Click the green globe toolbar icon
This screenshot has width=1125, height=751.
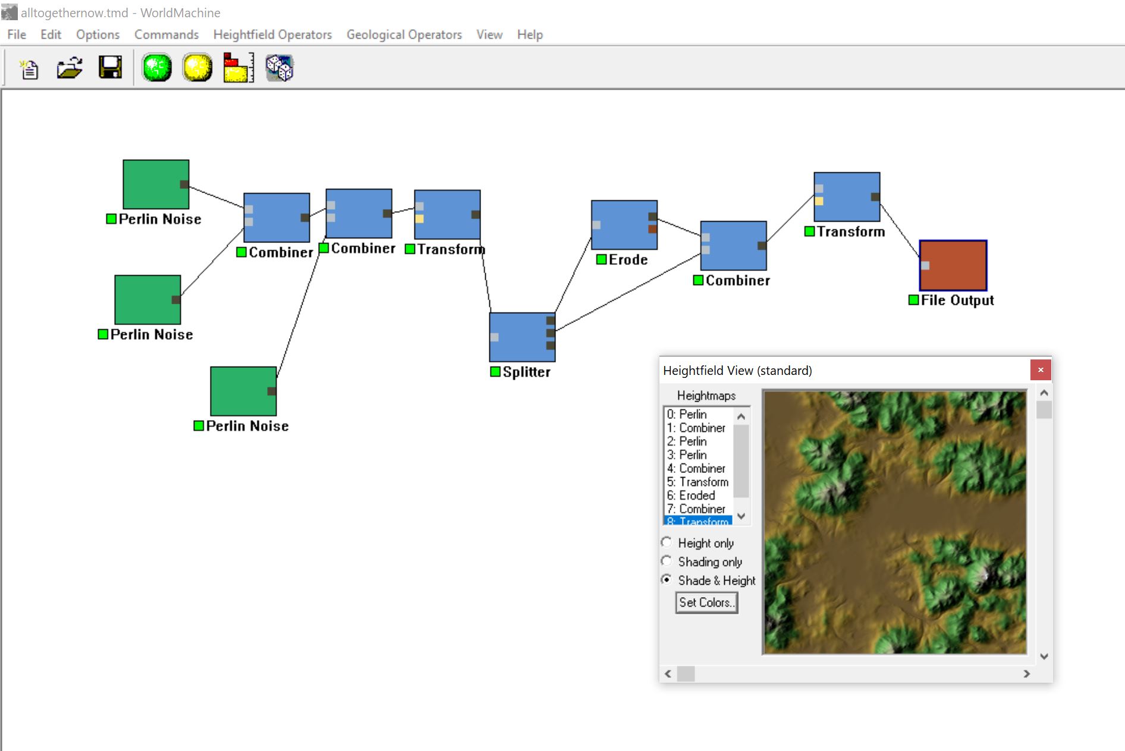[x=157, y=68]
